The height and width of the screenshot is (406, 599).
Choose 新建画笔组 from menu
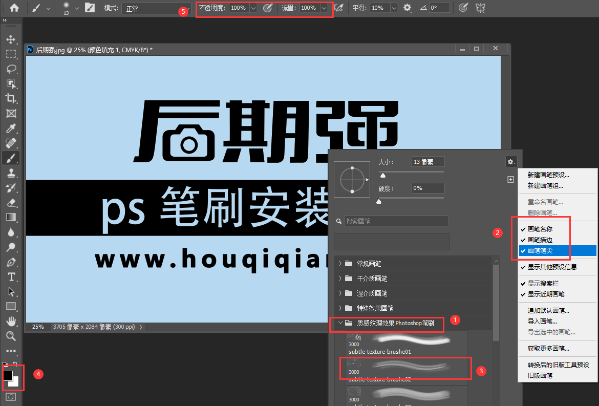coord(545,186)
